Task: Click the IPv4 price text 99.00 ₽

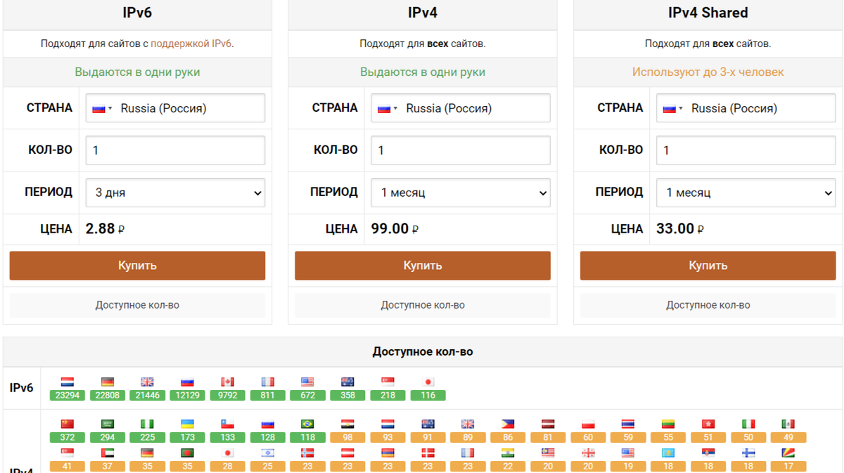Action: pos(395,229)
